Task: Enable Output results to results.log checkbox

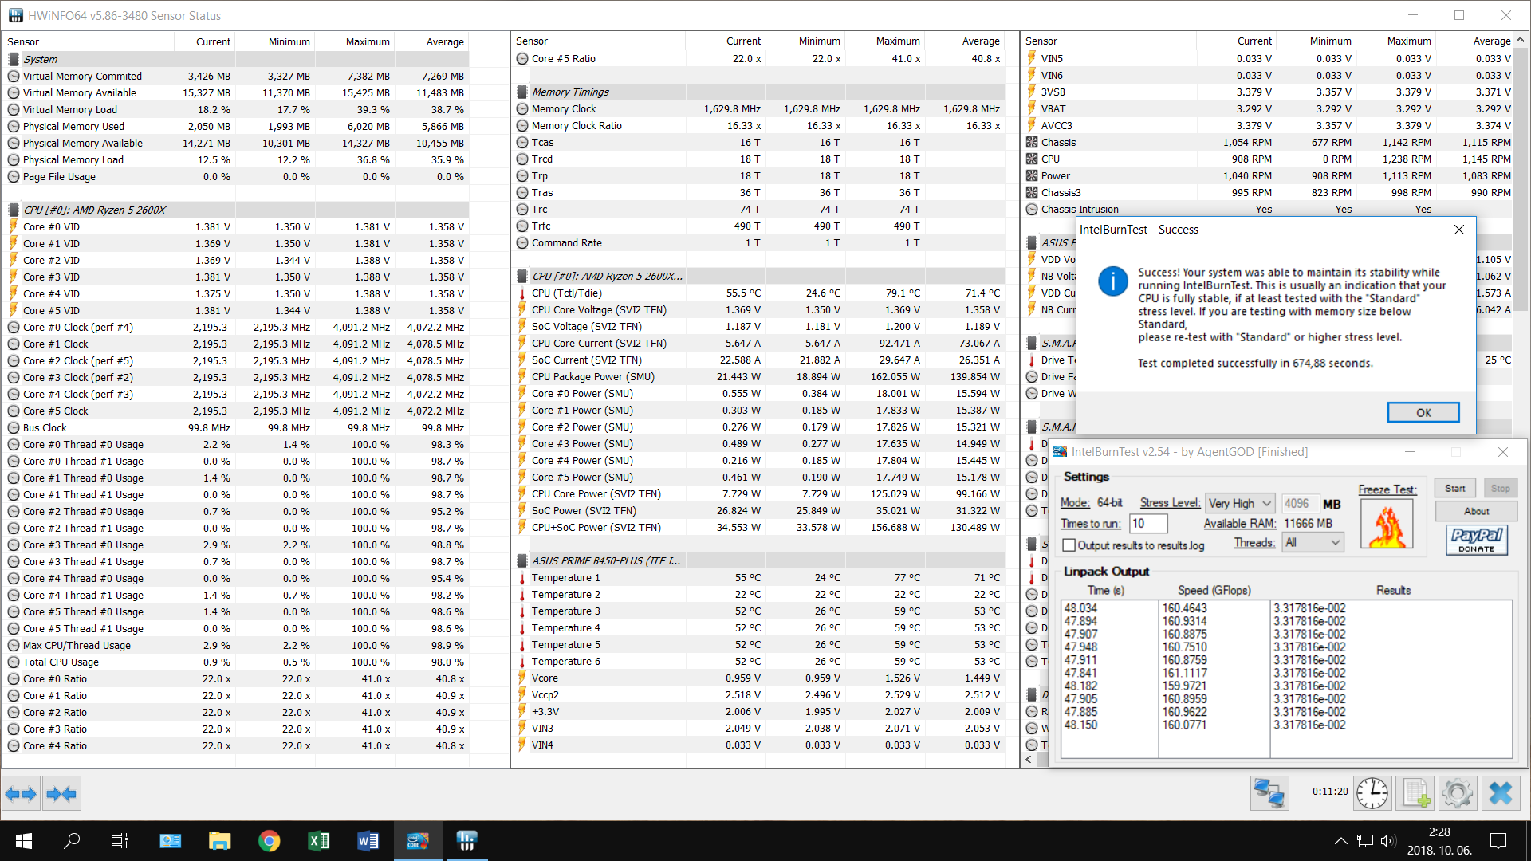Action: [x=1069, y=545]
